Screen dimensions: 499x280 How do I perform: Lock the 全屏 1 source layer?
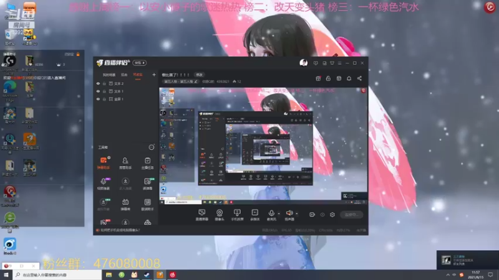pyautogui.click(x=104, y=99)
